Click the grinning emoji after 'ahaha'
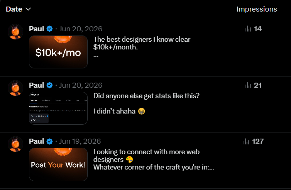This screenshot has height=190, width=291. [141, 111]
